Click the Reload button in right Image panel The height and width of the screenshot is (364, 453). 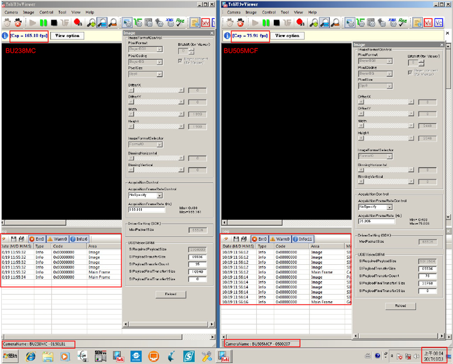pos(400,306)
